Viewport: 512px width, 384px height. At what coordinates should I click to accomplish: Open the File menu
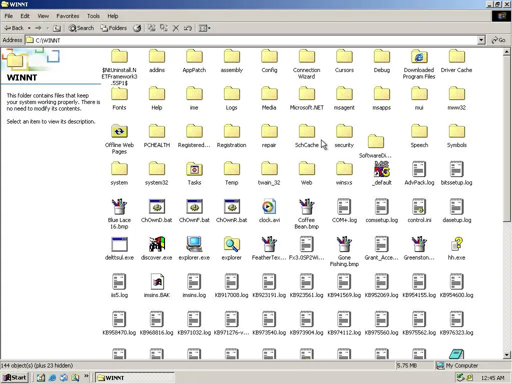[8, 16]
